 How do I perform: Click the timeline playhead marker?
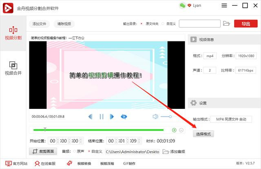click(x=45, y=129)
